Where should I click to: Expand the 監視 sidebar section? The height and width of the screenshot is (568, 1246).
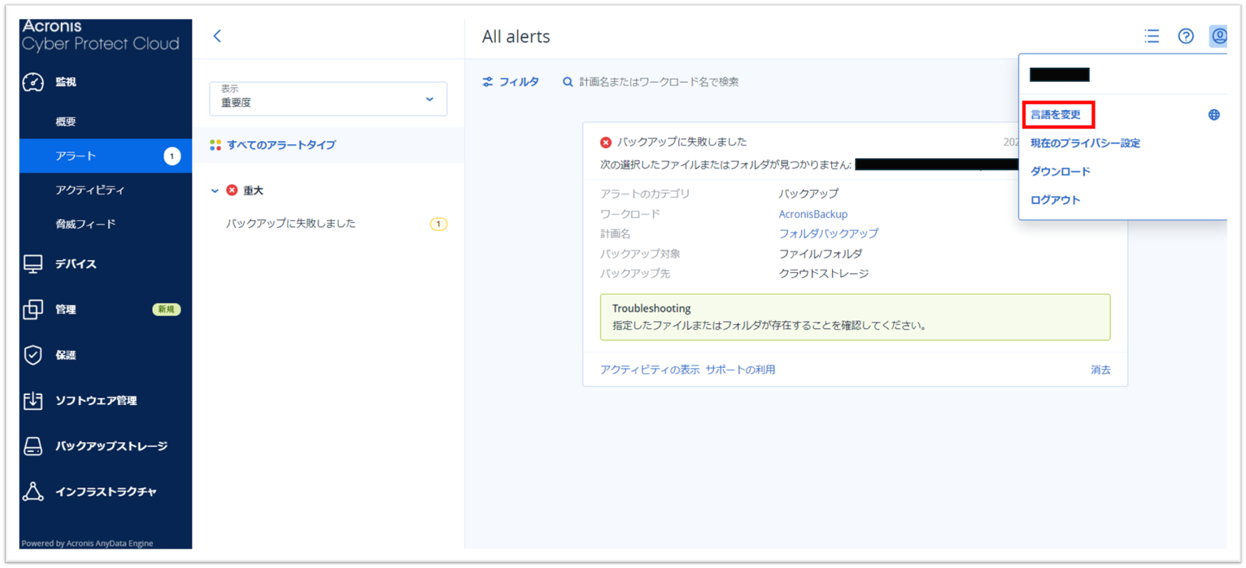pos(65,82)
